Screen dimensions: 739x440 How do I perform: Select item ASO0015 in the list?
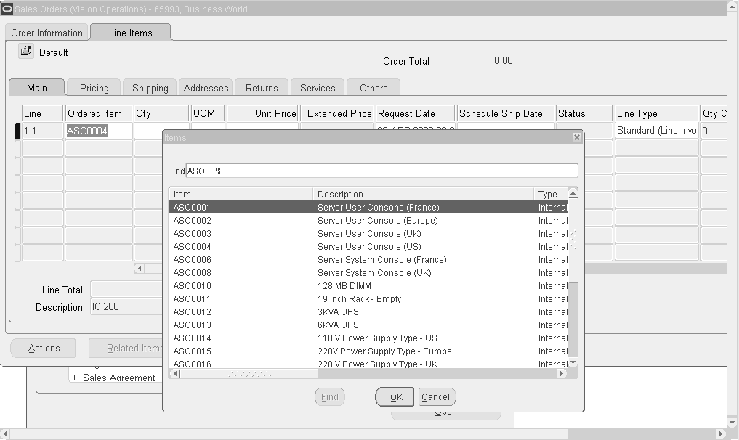pyautogui.click(x=368, y=351)
